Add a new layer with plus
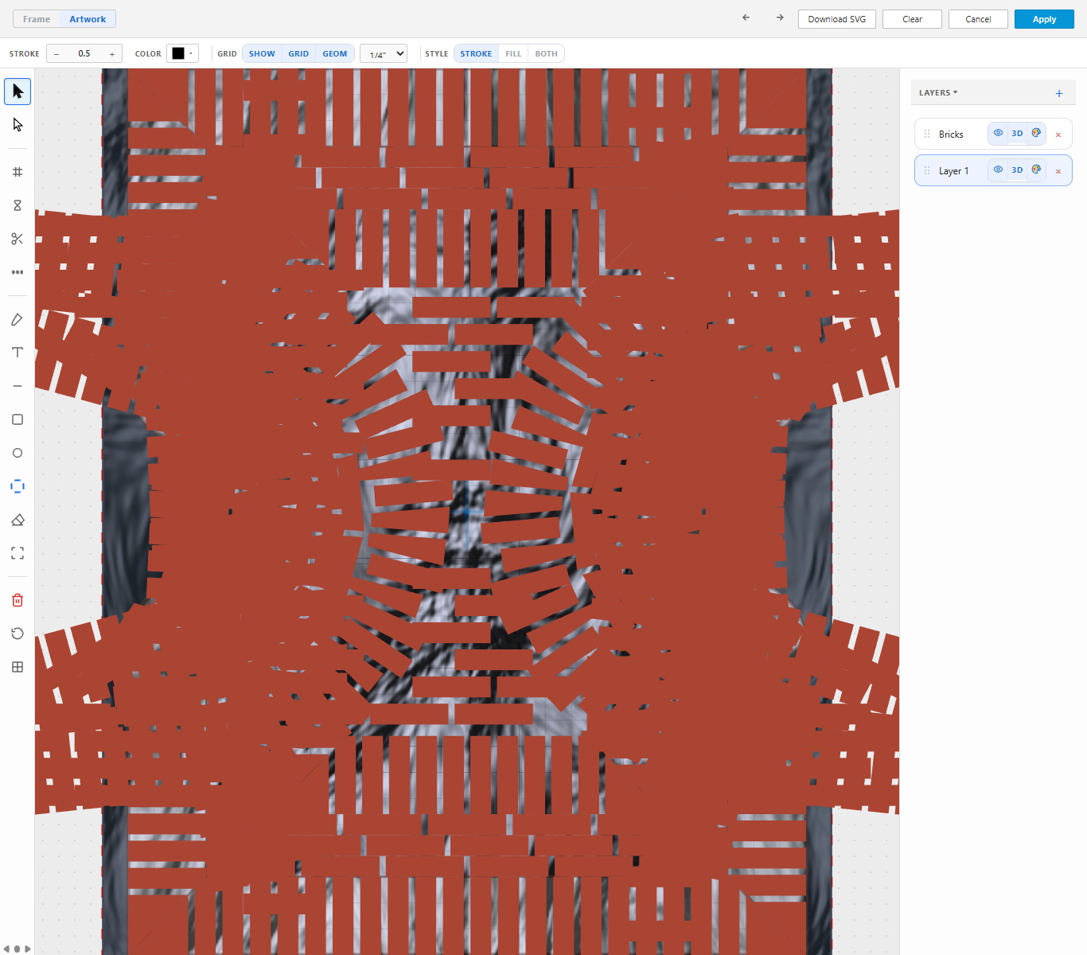This screenshot has width=1087, height=955. 1059,93
